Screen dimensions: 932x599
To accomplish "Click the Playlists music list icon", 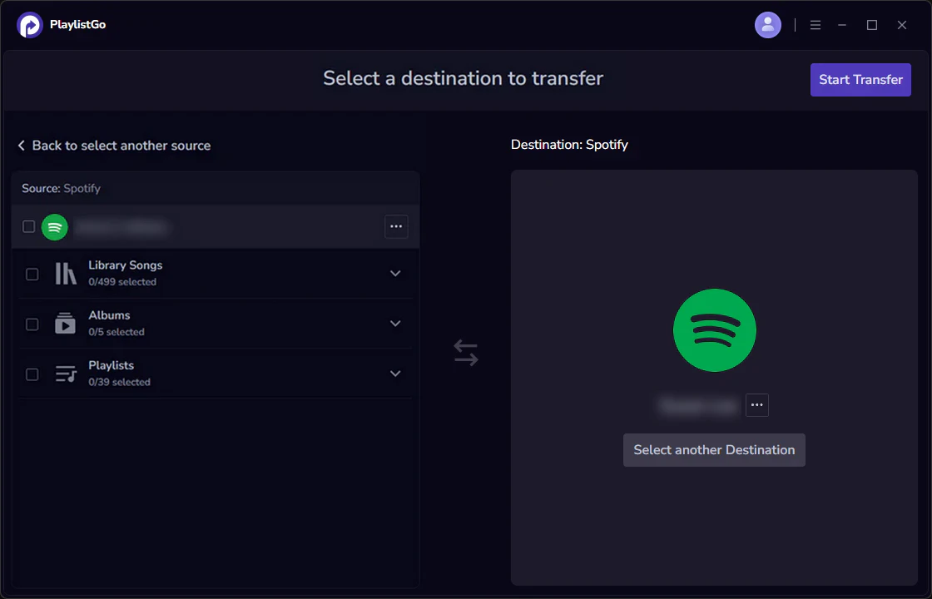I will pos(66,374).
